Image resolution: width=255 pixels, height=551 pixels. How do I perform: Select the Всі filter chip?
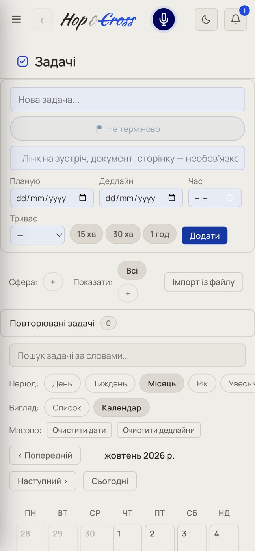click(132, 271)
